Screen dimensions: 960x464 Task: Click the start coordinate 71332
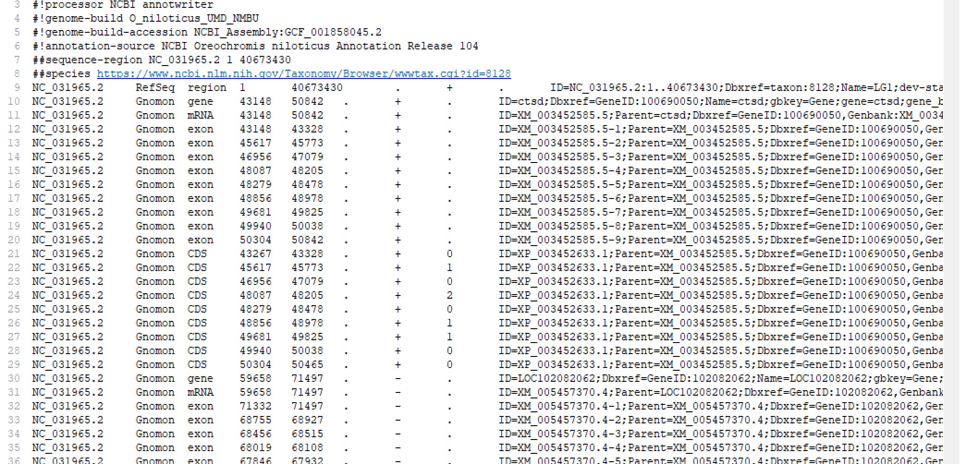click(255, 406)
